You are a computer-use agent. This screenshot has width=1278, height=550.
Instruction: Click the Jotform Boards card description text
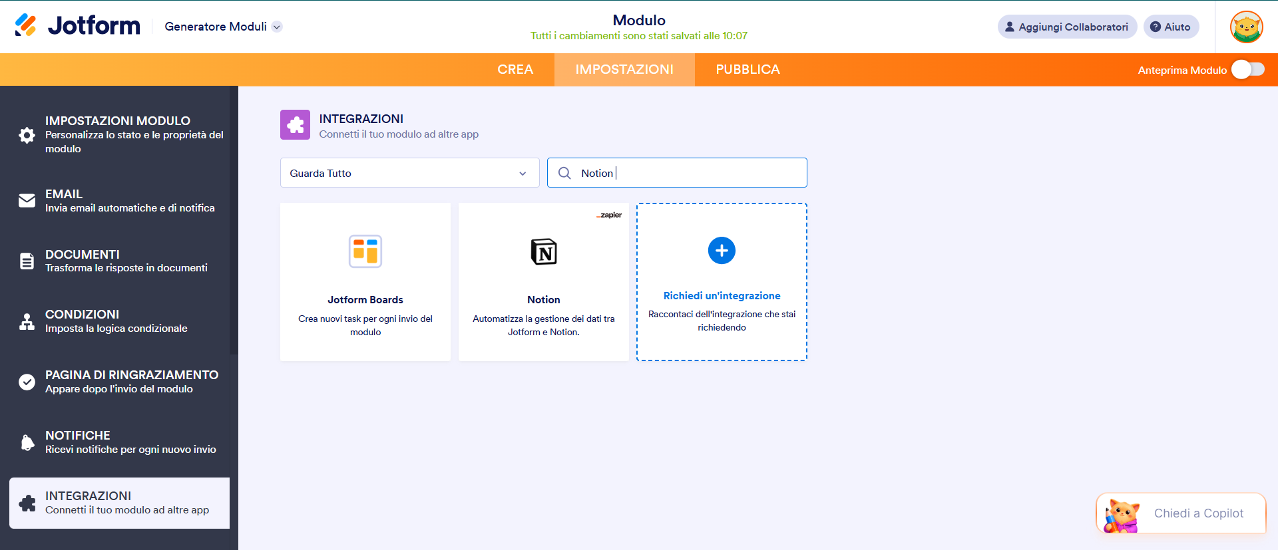pyautogui.click(x=365, y=325)
